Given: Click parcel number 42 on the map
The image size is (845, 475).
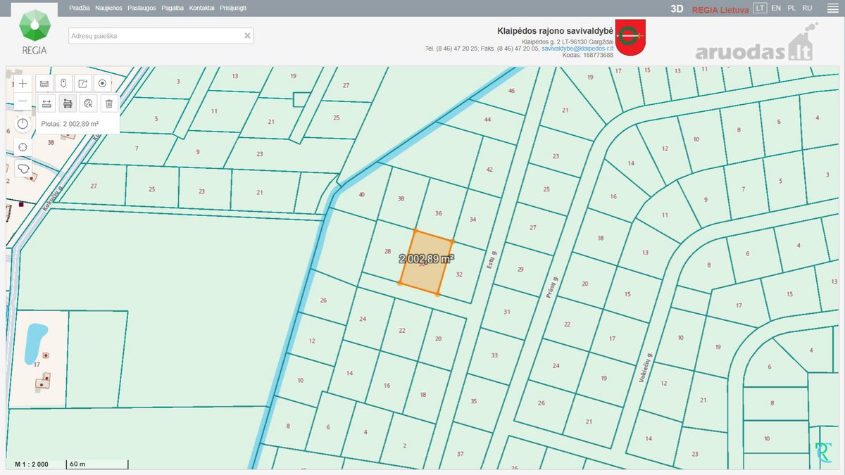Looking at the screenshot, I should (x=489, y=170).
